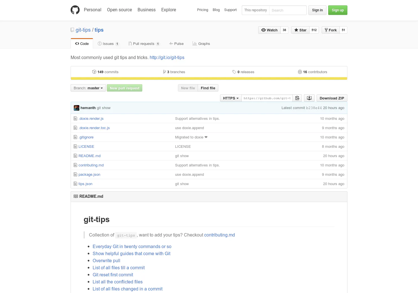418x293 pixels.
Task: Click the Download ZIP button
Action: [x=332, y=98]
